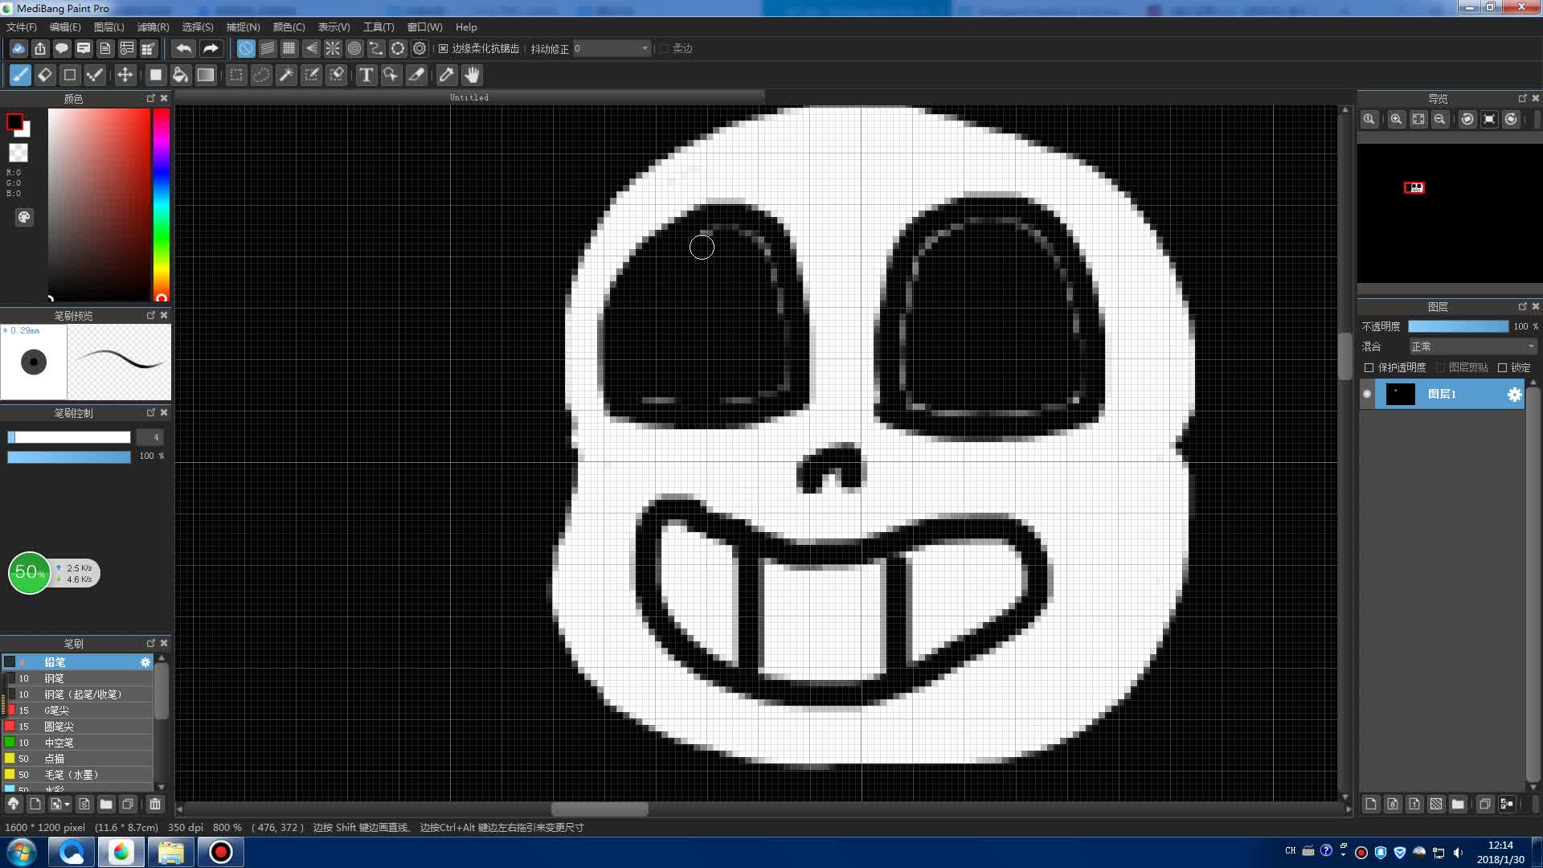This screenshot has height=868, width=1543.
Task: Open 抖动修正 correction dropdown
Action: pos(612,48)
